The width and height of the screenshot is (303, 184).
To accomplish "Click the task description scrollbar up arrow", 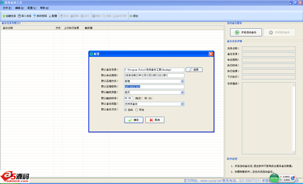I will pyautogui.click(x=294, y=85).
